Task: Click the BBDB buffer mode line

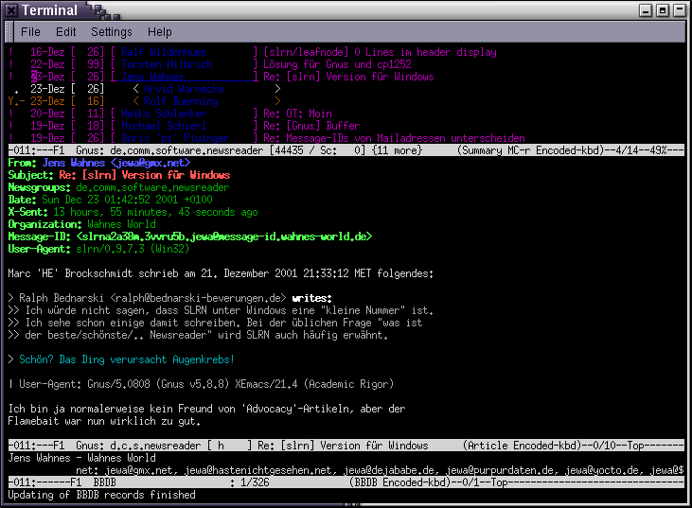Action: coord(346,482)
